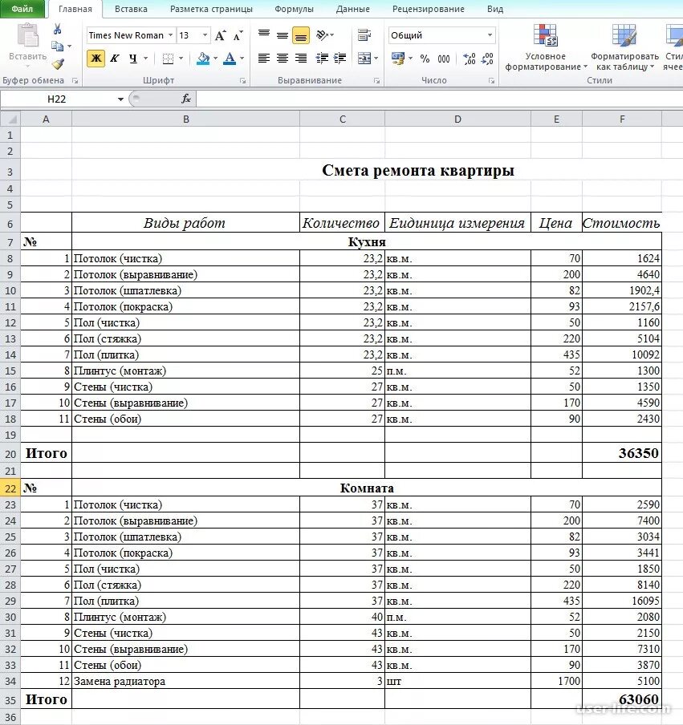Image resolution: width=683 pixels, height=725 pixels.
Task: Select the Format Painter brush
Action: click(x=58, y=64)
